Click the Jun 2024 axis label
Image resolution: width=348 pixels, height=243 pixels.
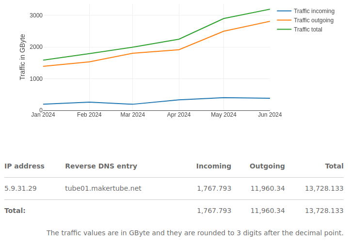tap(269, 115)
